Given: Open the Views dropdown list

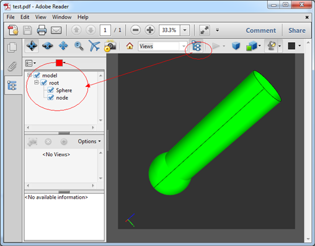Looking at the screenshot, I should [x=184, y=46].
